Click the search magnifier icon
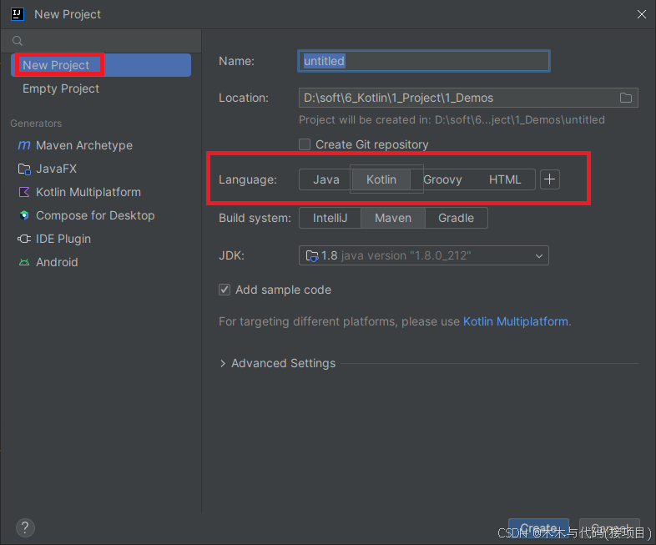Screen dimensions: 656x545 click(18, 41)
